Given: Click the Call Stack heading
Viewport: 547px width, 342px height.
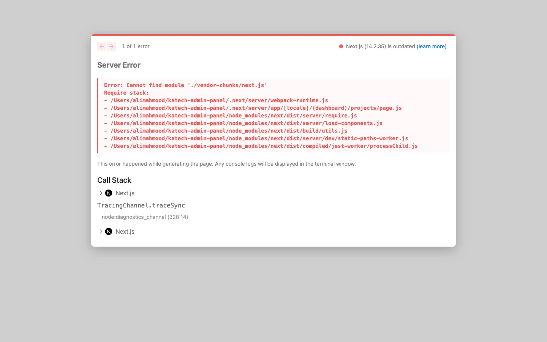Looking at the screenshot, I should (114, 180).
